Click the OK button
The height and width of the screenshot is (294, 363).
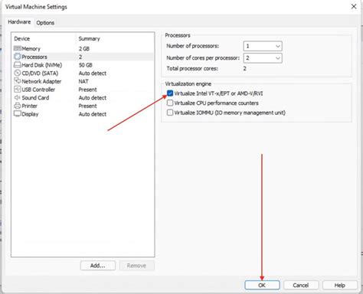262,285
